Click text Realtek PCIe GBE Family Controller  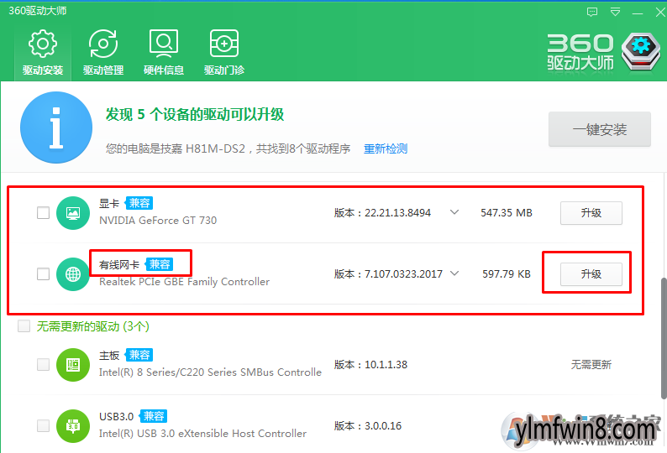coord(184,282)
